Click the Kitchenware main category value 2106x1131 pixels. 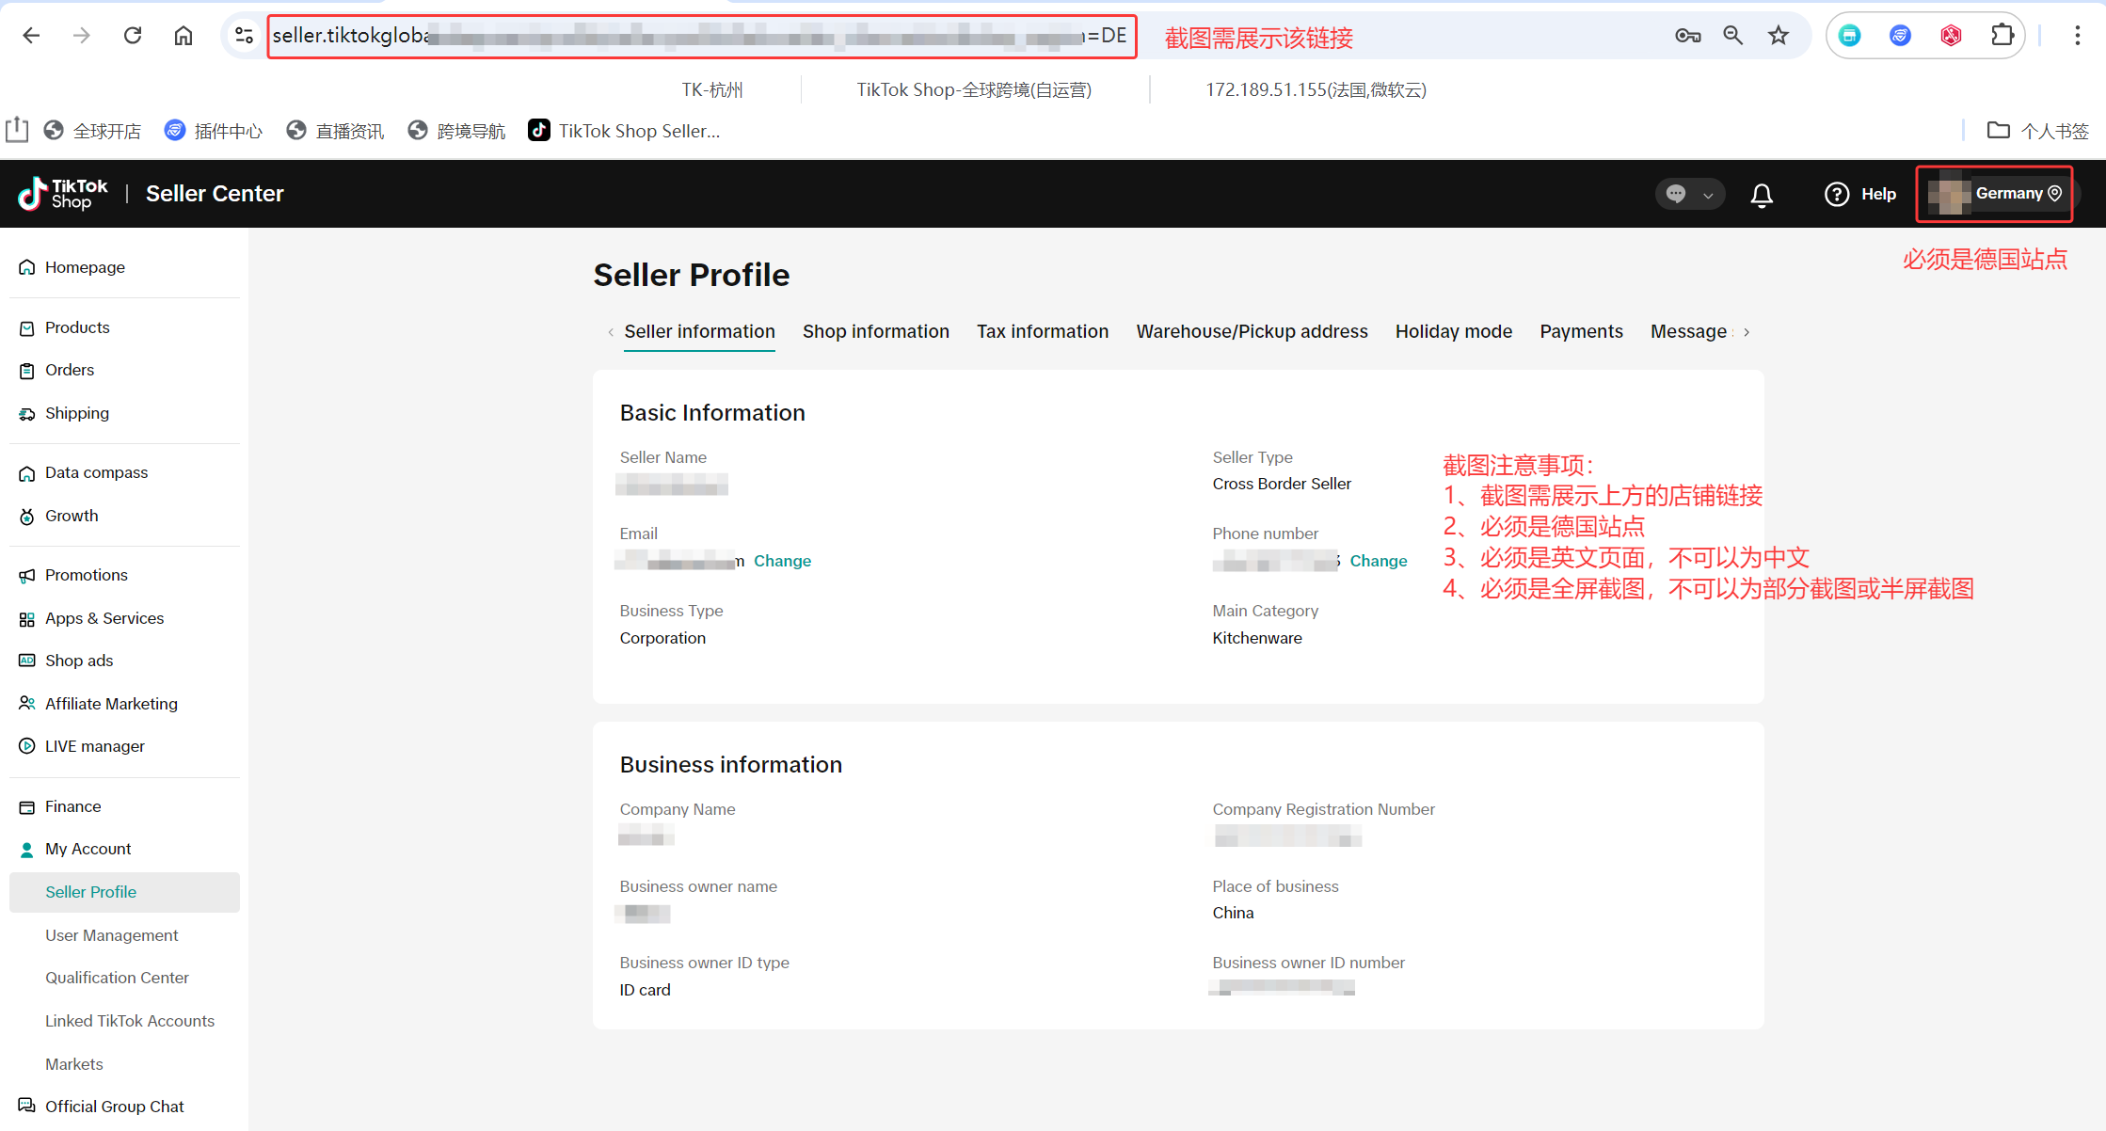tap(1257, 638)
